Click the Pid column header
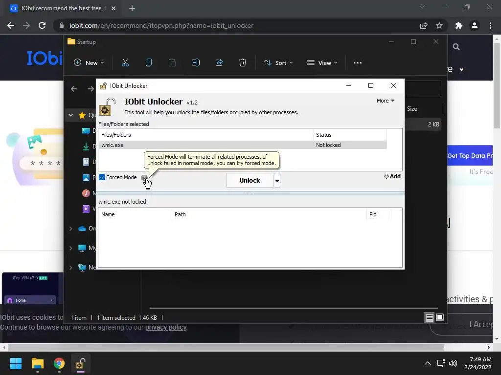The height and width of the screenshot is (375, 501). coord(379,215)
